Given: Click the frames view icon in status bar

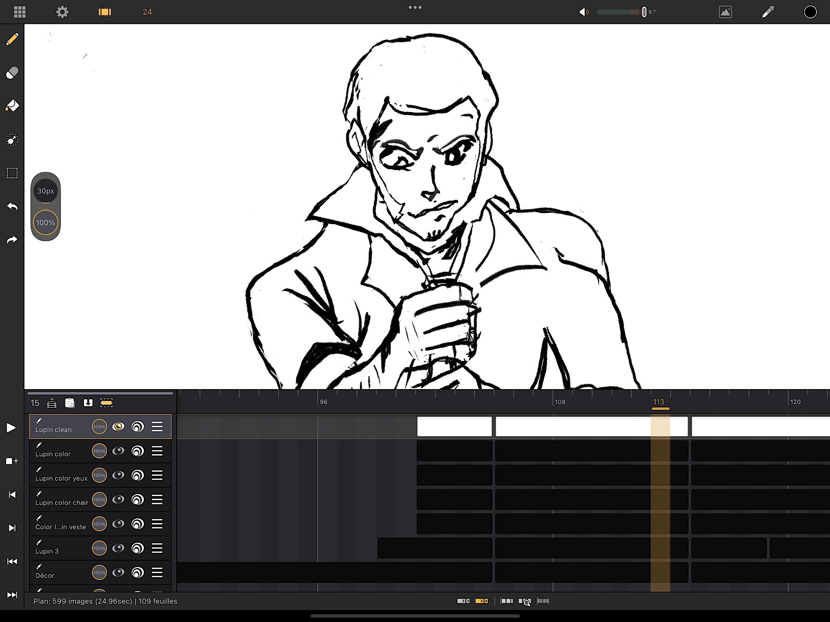Looking at the screenshot, I should 507,601.
